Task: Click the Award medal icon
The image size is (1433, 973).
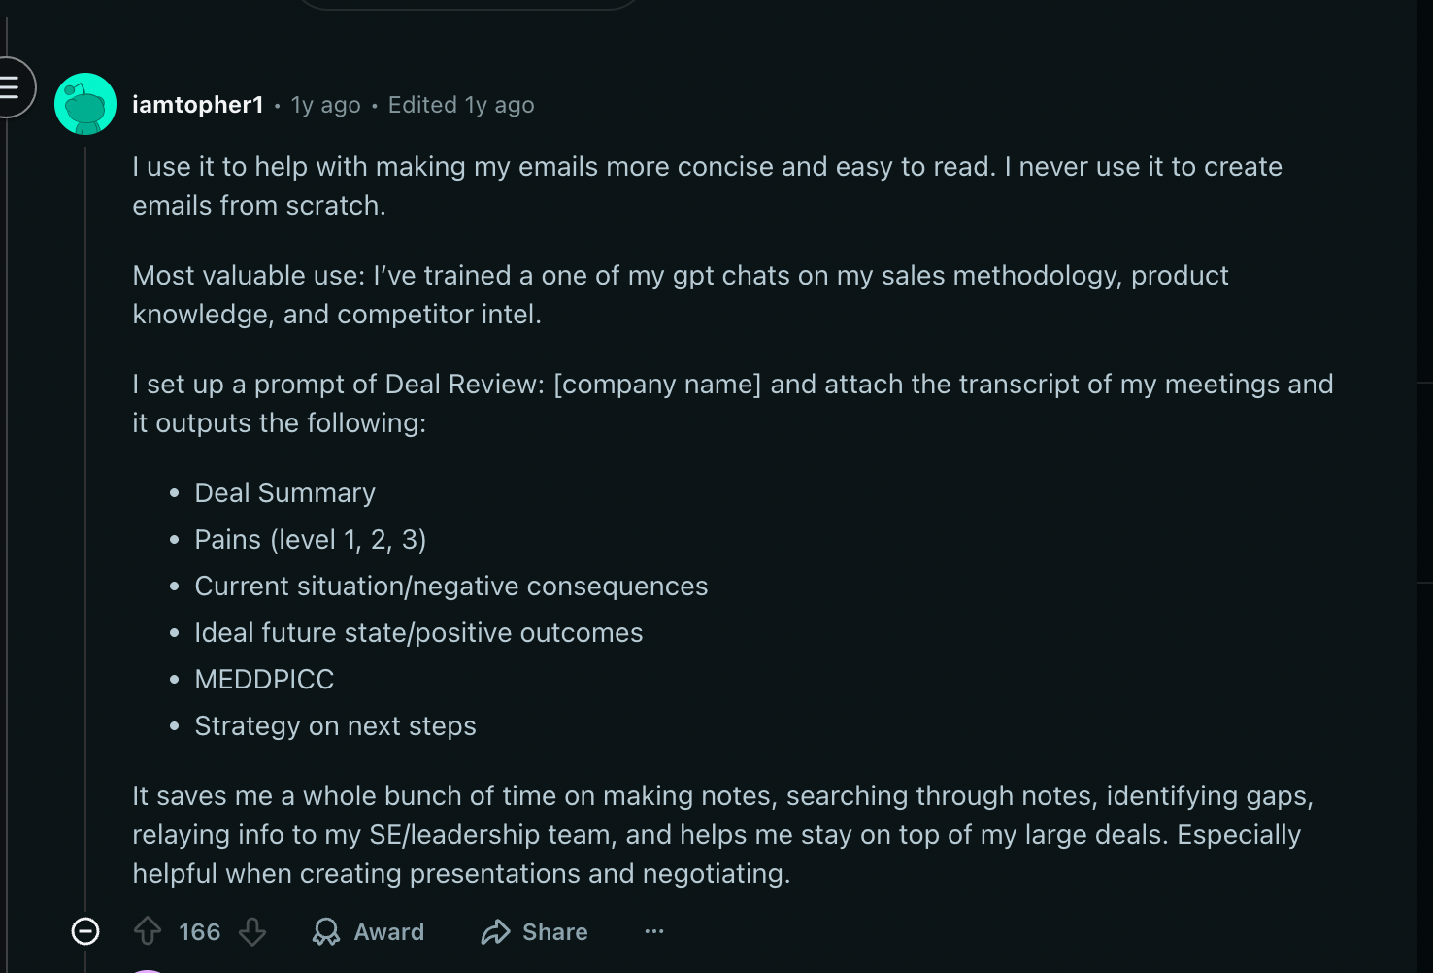Action: coord(326,931)
